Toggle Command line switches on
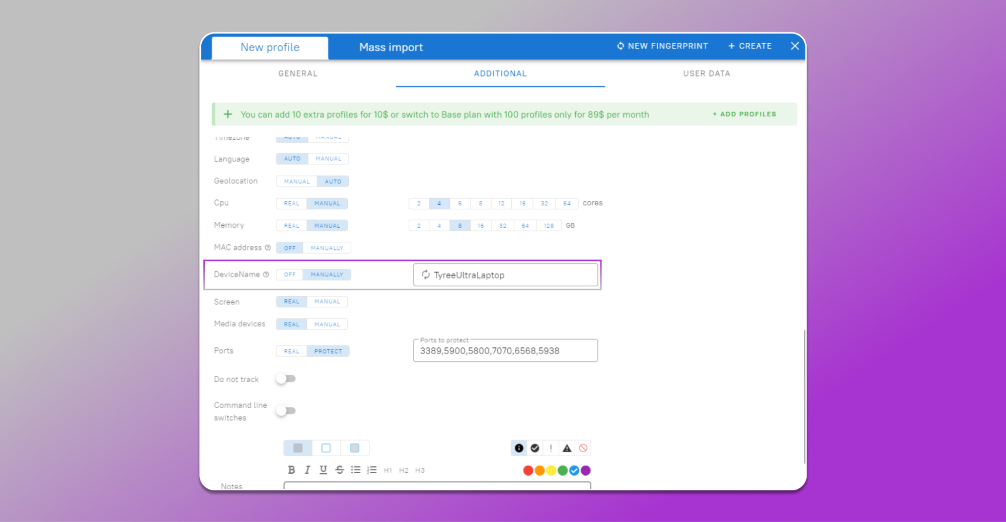 (x=286, y=411)
